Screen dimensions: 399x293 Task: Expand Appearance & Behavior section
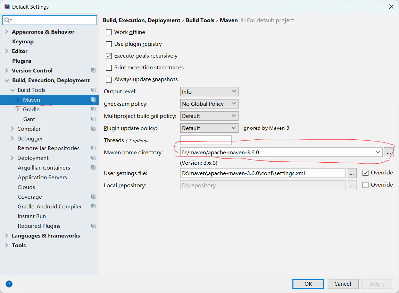tap(7, 32)
